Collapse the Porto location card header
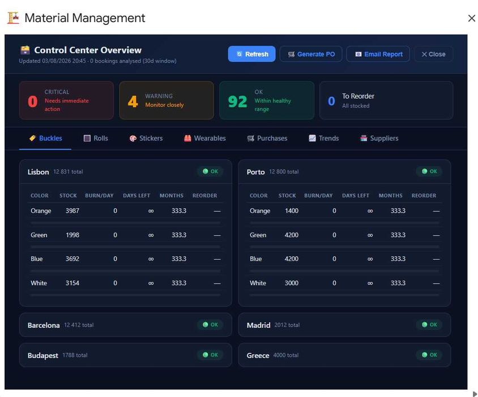Viewport: 478px width, 397px height. [344, 172]
